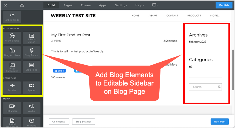Select the Audio media element
Viewport: 235px width, 128px height.
(x=31, y=108)
